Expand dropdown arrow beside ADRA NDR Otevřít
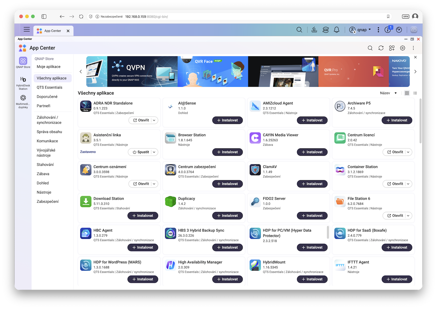The width and height of the screenshot is (437, 309). pos(154,120)
